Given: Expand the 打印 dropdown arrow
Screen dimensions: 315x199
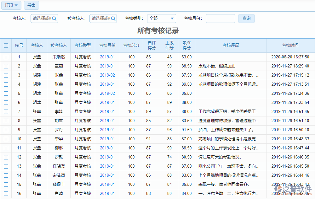Looking at the screenshot, I should pos(17,5).
